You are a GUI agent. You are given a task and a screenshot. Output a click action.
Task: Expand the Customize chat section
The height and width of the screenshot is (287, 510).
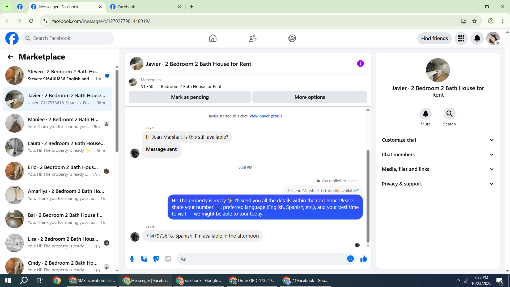pyautogui.click(x=438, y=140)
